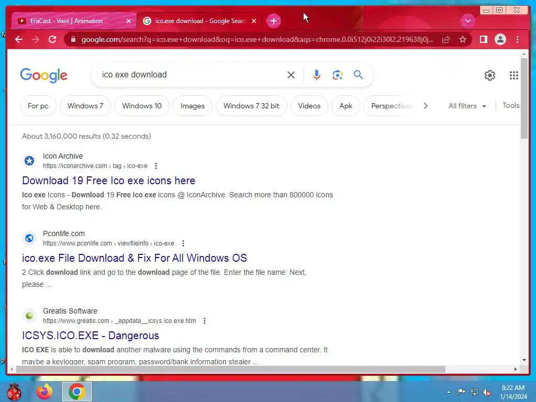Viewport: 536px width, 402px height.
Task: Open the Chrome side panel
Action: point(483,39)
